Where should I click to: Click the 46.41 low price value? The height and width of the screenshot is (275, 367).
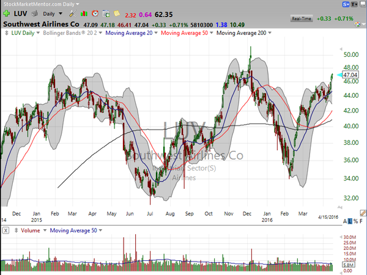(x=125, y=25)
